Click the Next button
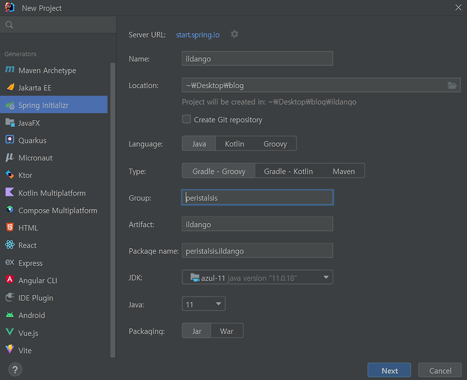Viewport: 467px width, 380px height. (x=389, y=369)
